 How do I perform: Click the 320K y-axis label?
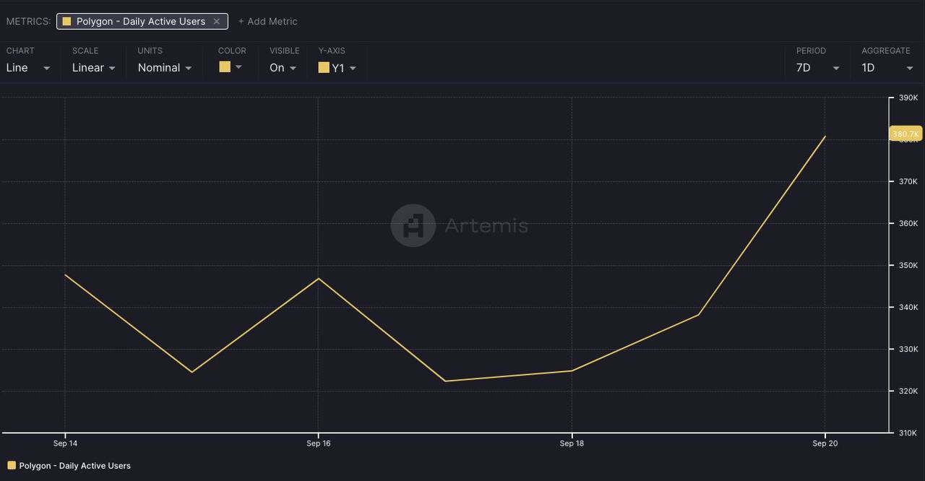pyautogui.click(x=908, y=391)
